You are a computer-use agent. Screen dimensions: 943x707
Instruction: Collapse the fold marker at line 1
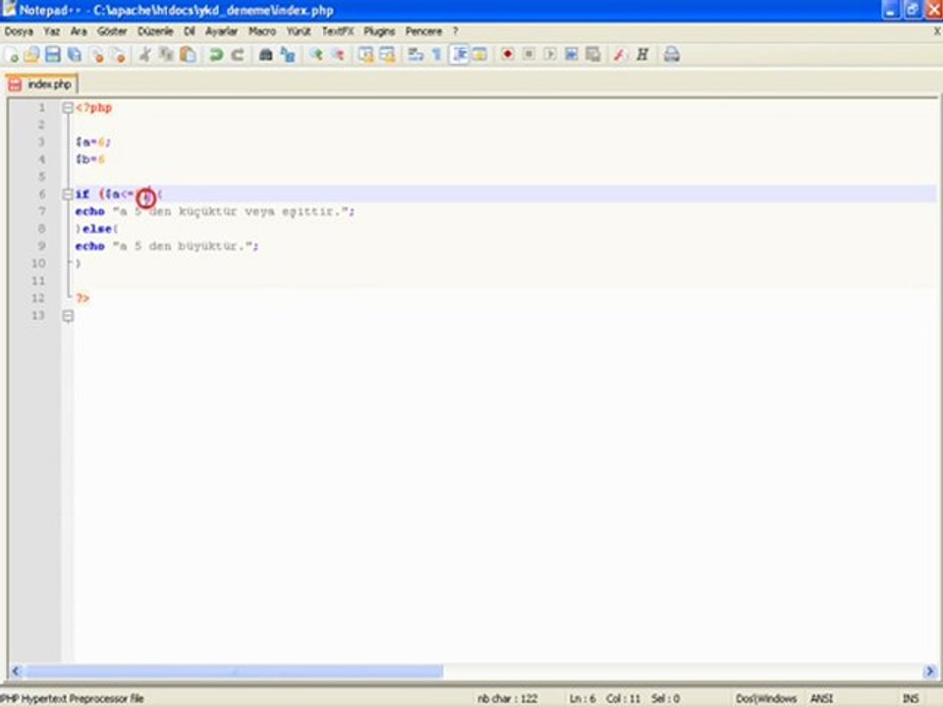click(x=68, y=108)
